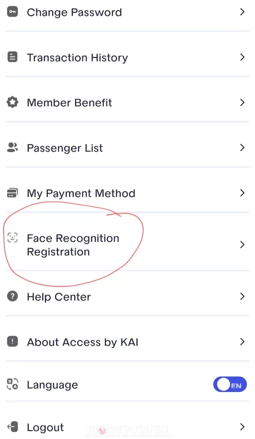Toggle the language switch to Indonesian
The height and width of the screenshot is (439, 255).
click(230, 385)
